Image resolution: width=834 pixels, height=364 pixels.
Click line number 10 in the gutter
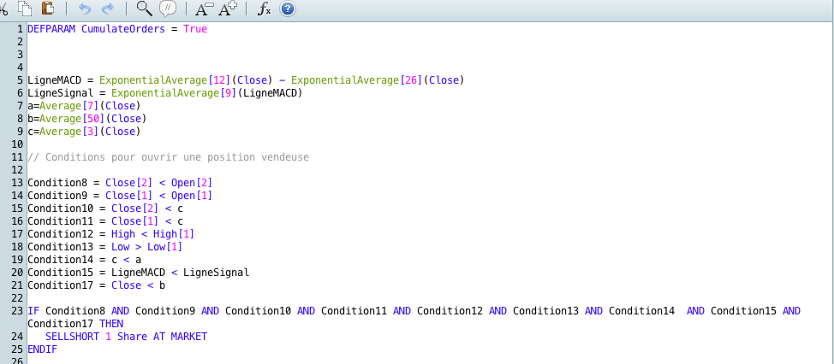pyautogui.click(x=17, y=144)
